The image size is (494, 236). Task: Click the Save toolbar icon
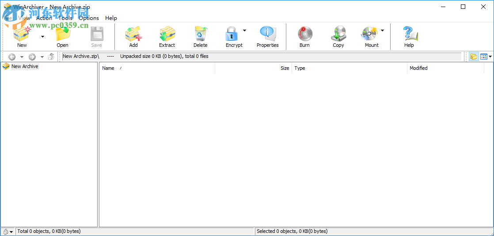(x=96, y=34)
